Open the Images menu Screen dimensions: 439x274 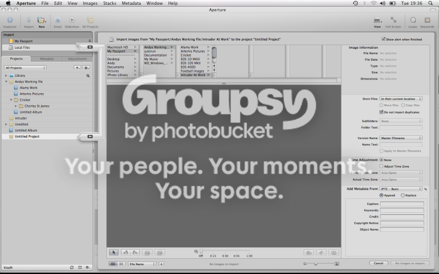pos(90,3)
